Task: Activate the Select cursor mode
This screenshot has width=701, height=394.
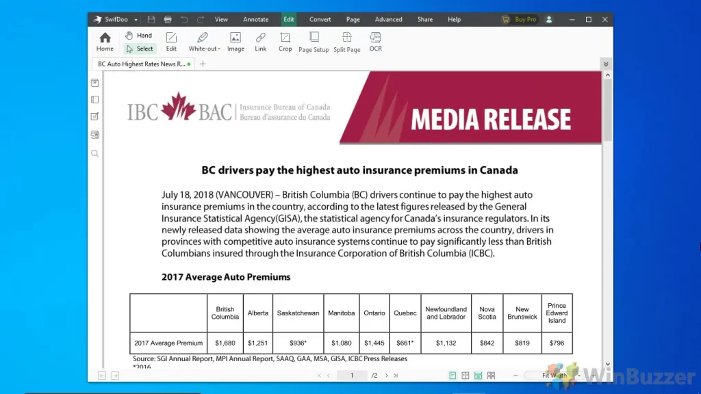Action: (140, 49)
